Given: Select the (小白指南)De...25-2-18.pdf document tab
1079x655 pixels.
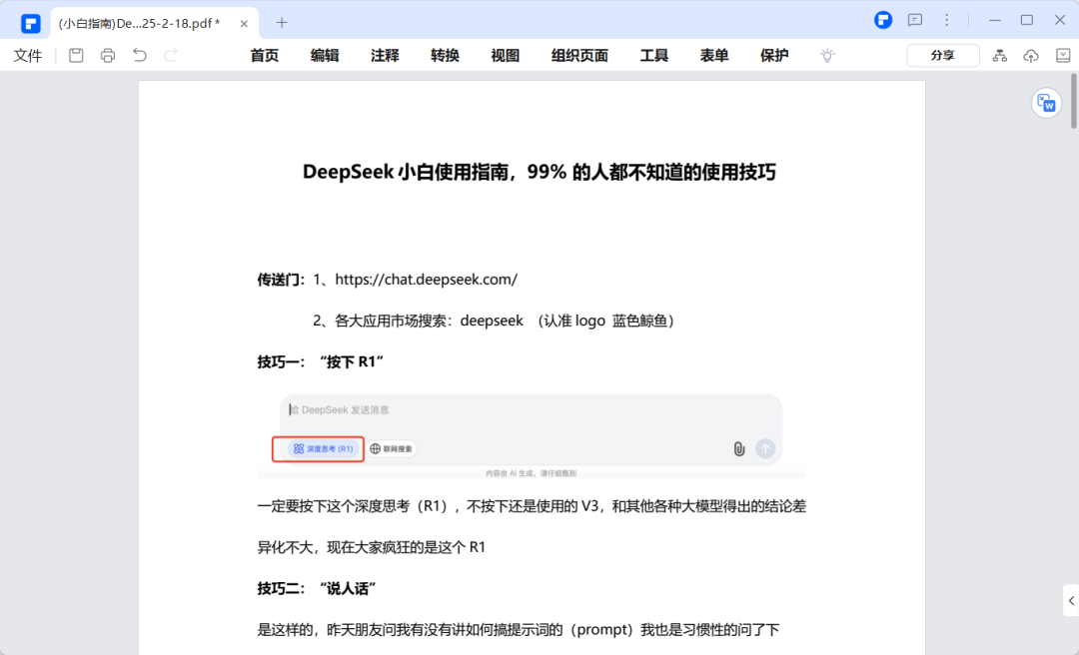Looking at the screenshot, I should [x=154, y=23].
